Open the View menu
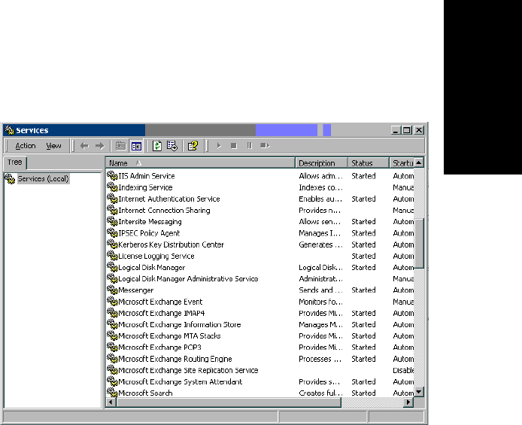The height and width of the screenshot is (425, 522). click(x=53, y=146)
